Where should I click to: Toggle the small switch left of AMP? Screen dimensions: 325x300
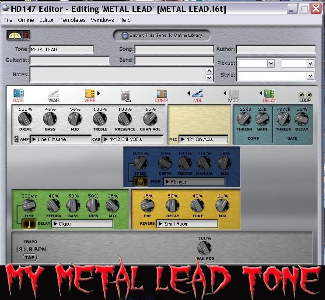tap(16, 139)
